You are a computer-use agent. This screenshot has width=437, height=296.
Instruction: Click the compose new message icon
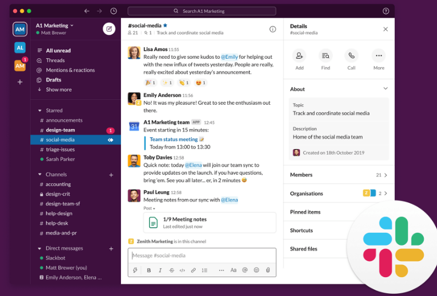[x=109, y=29]
